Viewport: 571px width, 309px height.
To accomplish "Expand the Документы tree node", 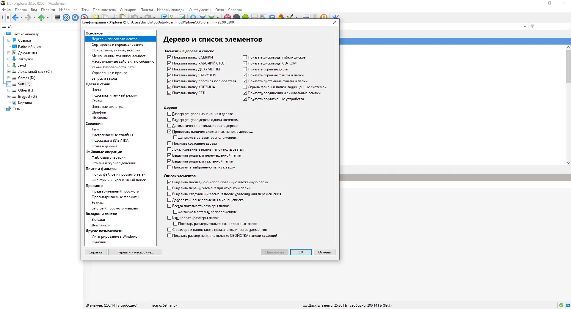I will [9, 53].
